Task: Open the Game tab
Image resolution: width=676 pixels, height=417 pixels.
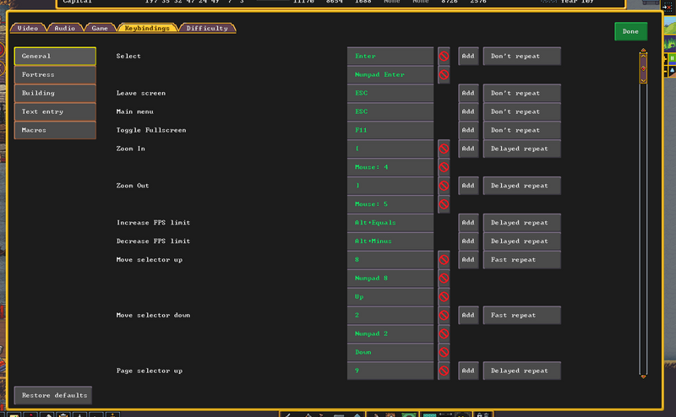Action: (100, 28)
